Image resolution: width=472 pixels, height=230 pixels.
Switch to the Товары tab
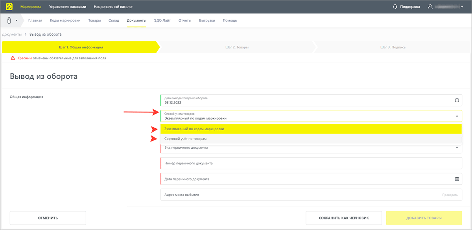(94, 20)
